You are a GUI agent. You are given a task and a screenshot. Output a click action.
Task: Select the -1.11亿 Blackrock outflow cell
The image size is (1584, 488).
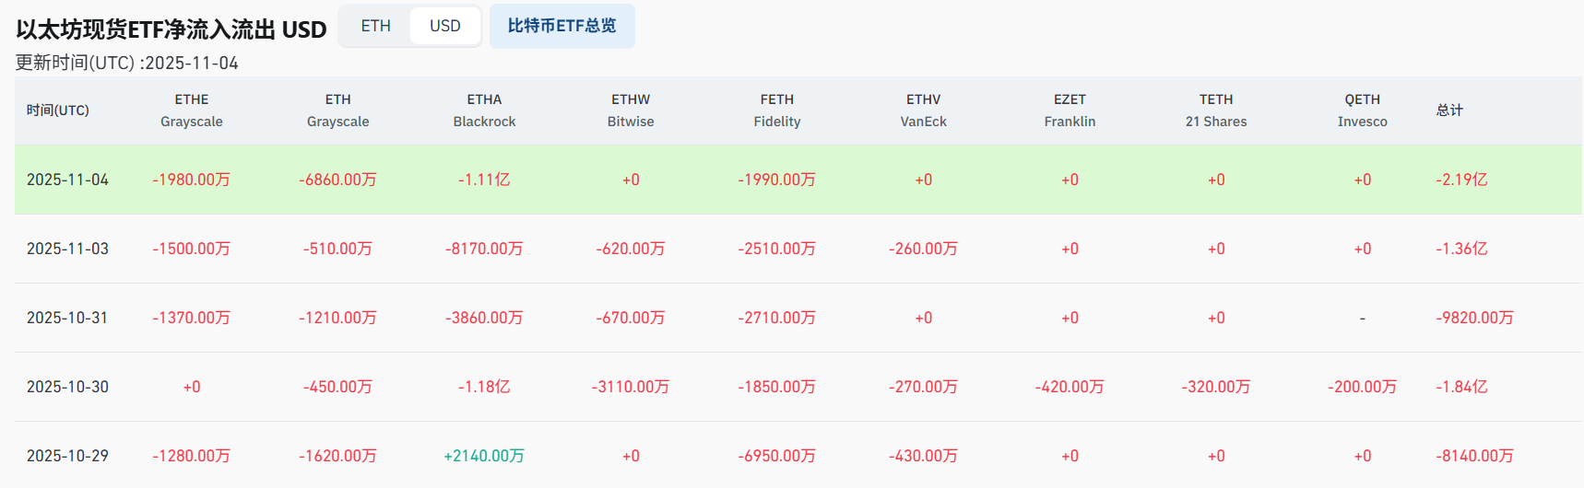pyautogui.click(x=484, y=180)
